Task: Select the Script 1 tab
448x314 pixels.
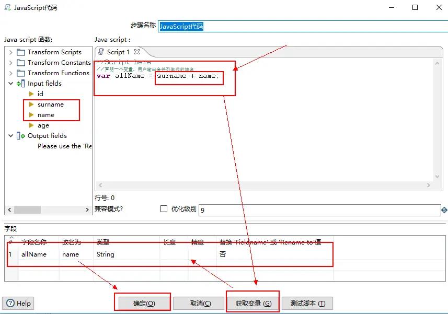Action: coord(115,52)
